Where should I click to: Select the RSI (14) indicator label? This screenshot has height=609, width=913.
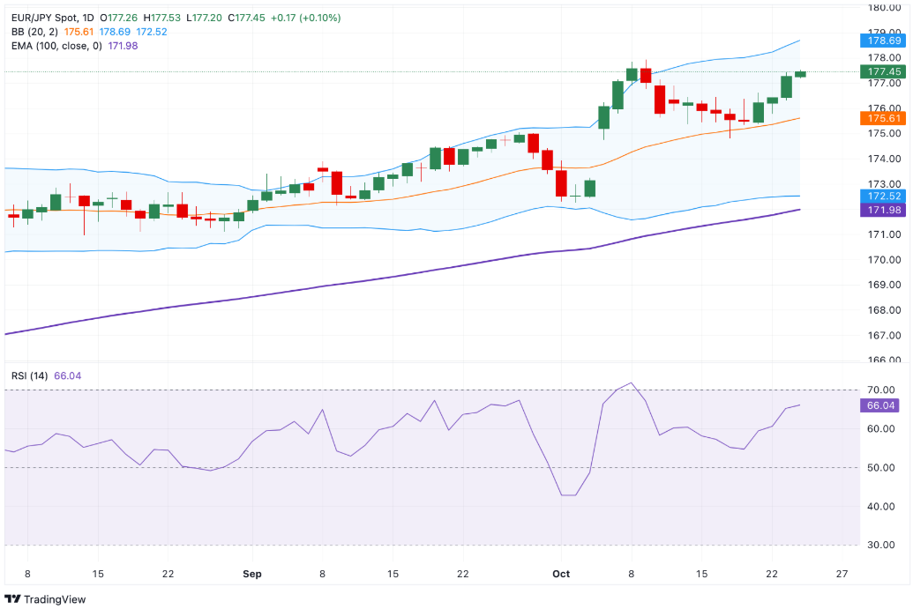coord(30,375)
